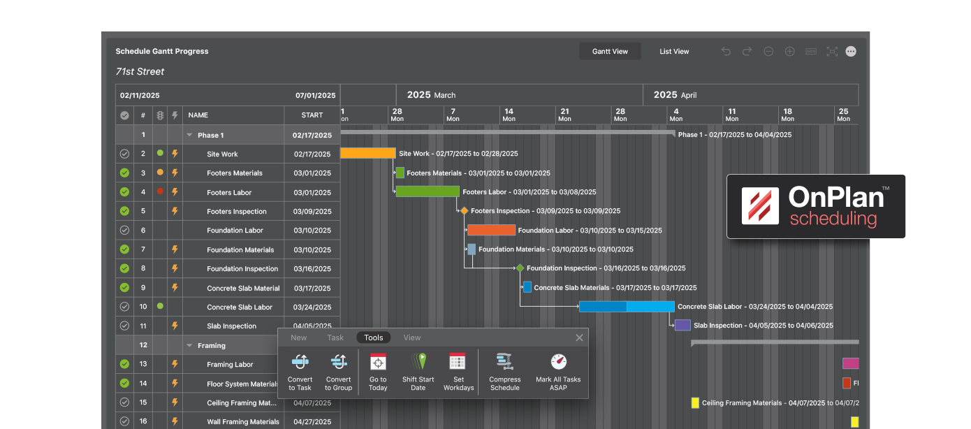Image resolution: width=971 pixels, height=429 pixels.
Task: Toggle the Site Work completion checkmark
Action: [124, 154]
